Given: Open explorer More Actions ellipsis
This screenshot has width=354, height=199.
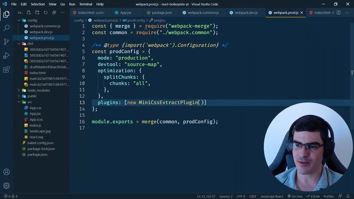Looking at the screenshot, I should (63, 13).
